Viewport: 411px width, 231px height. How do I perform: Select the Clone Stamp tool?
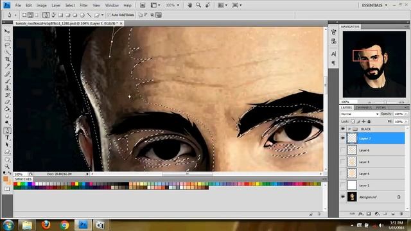tap(7, 88)
